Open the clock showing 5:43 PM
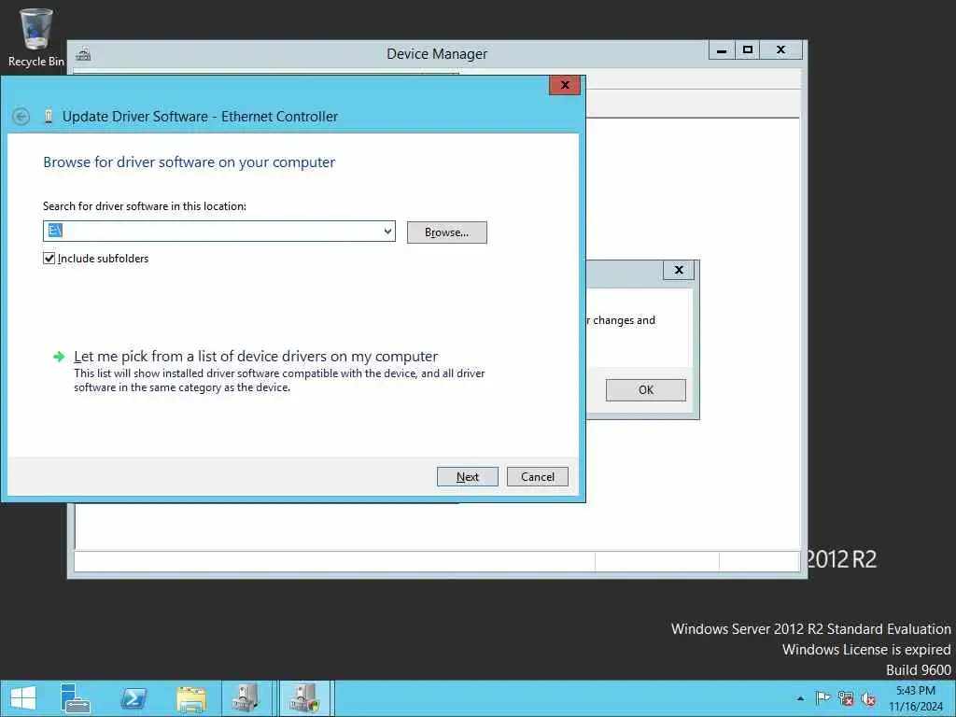This screenshot has width=956, height=717. pos(915,698)
